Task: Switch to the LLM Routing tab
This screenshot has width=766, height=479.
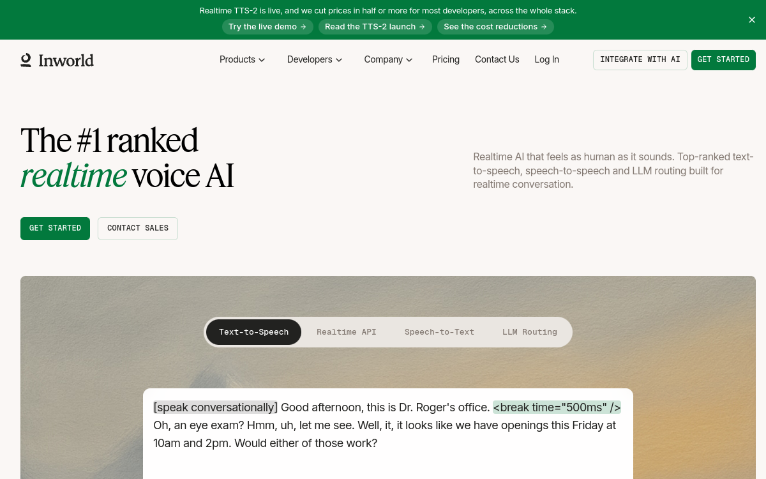Action: (x=530, y=332)
